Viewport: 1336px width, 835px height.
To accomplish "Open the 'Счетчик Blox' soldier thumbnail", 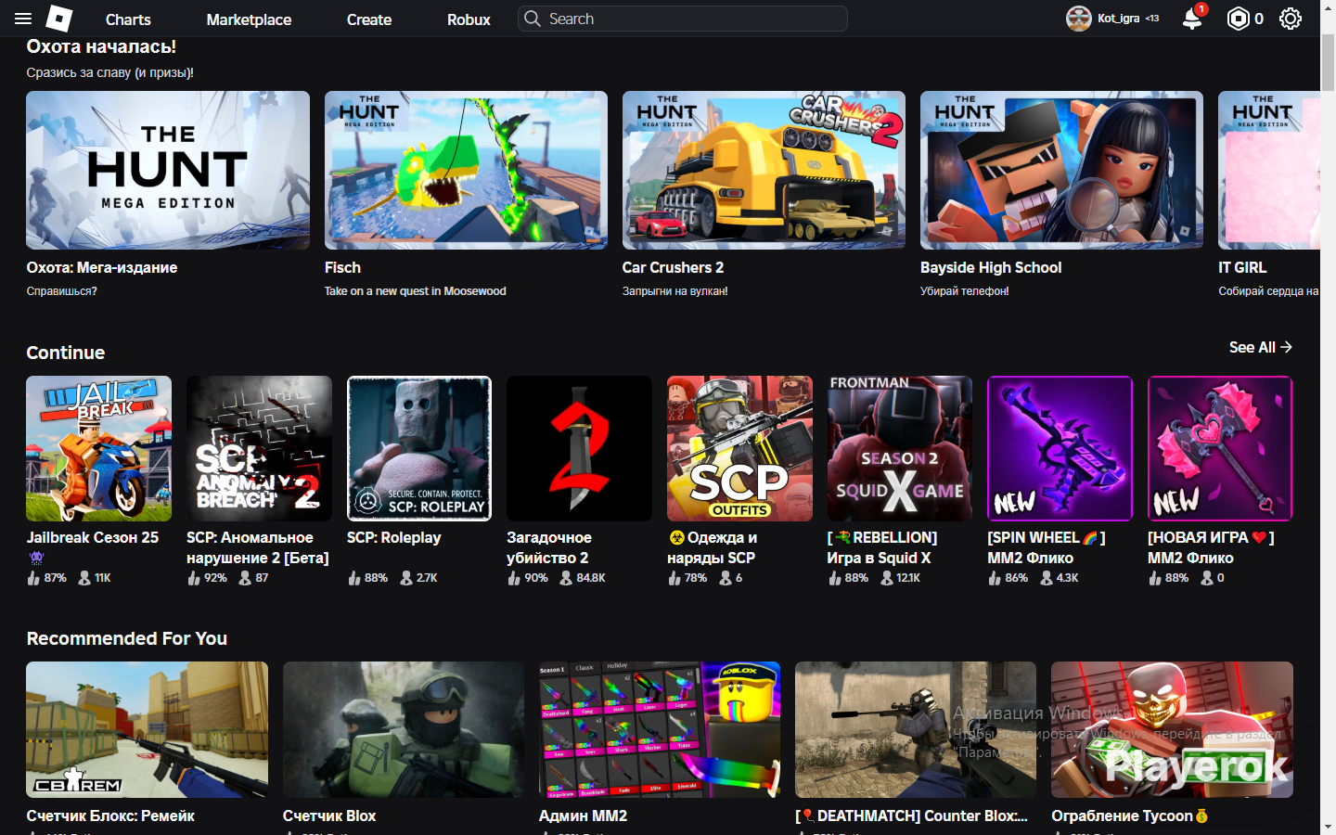I will pos(404,729).
